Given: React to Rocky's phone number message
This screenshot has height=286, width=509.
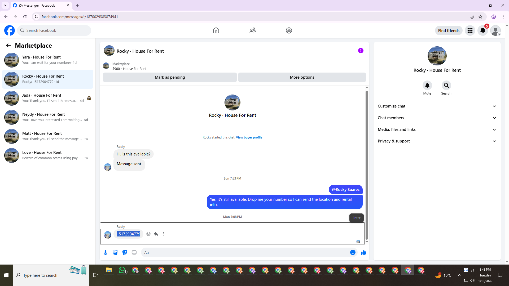Looking at the screenshot, I should pyautogui.click(x=148, y=234).
